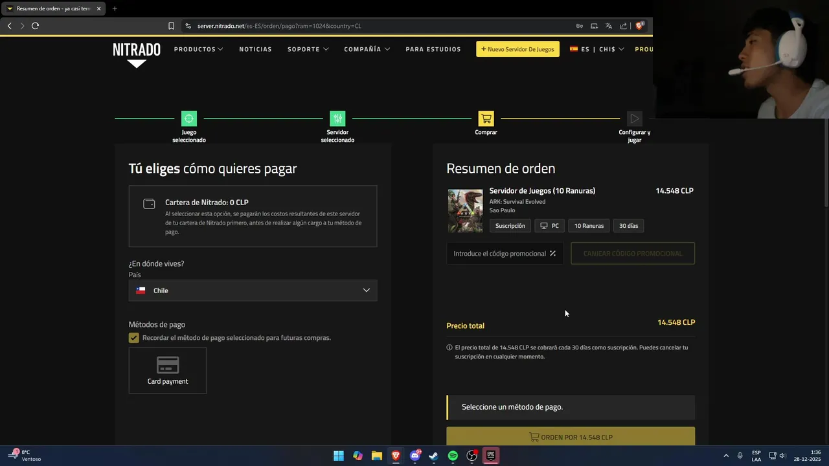Click the percent icon in promo field
This screenshot has width=829, height=466.
(x=552, y=254)
